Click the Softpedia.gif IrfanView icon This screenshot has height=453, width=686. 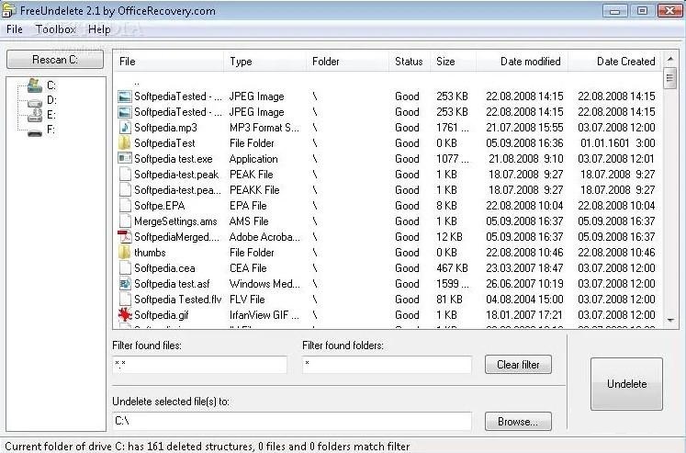[125, 315]
